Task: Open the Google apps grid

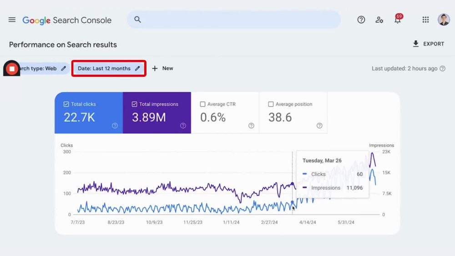Action: pos(425,20)
